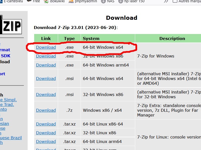Switch language to Portuguese Brazil

(11, 138)
